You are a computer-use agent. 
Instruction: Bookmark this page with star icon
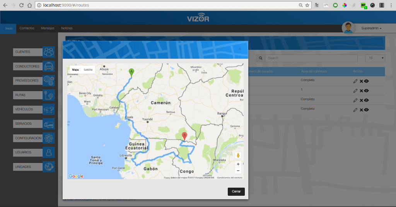307,5
